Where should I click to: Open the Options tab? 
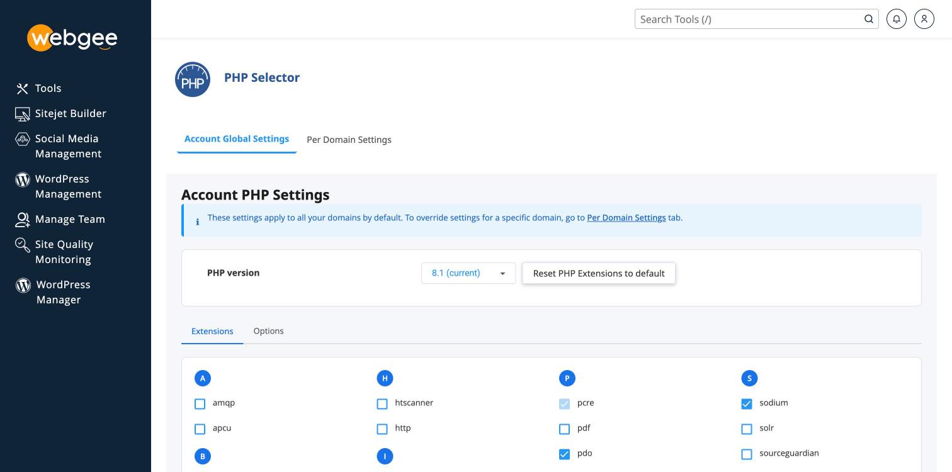[x=268, y=331]
